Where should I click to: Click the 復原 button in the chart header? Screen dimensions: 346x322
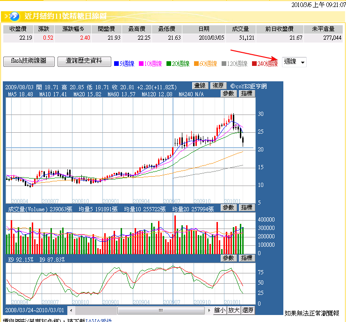click(x=218, y=86)
